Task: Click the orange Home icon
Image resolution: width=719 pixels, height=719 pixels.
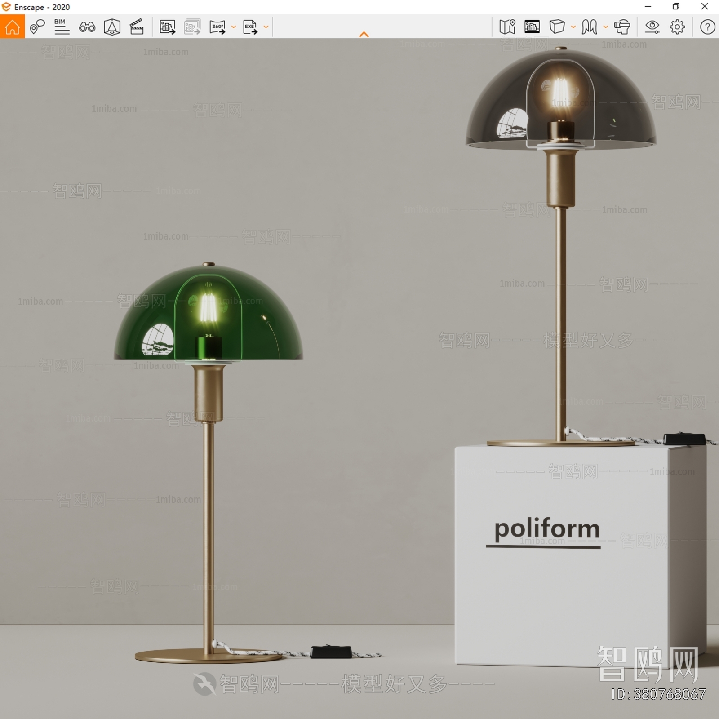Action: pos(12,27)
